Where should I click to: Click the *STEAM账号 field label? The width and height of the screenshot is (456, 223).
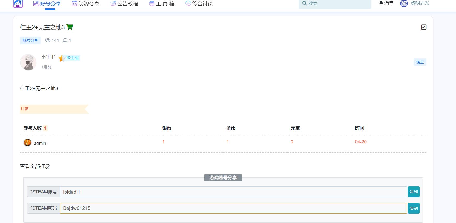point(44,192)
